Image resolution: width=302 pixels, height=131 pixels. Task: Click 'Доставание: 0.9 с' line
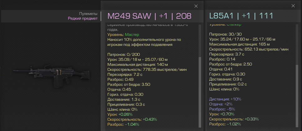pyautogui.click(x=226, y=79)
